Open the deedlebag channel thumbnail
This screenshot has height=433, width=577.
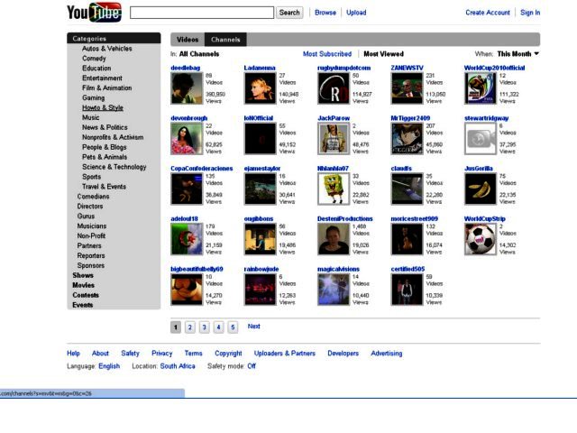187,88
